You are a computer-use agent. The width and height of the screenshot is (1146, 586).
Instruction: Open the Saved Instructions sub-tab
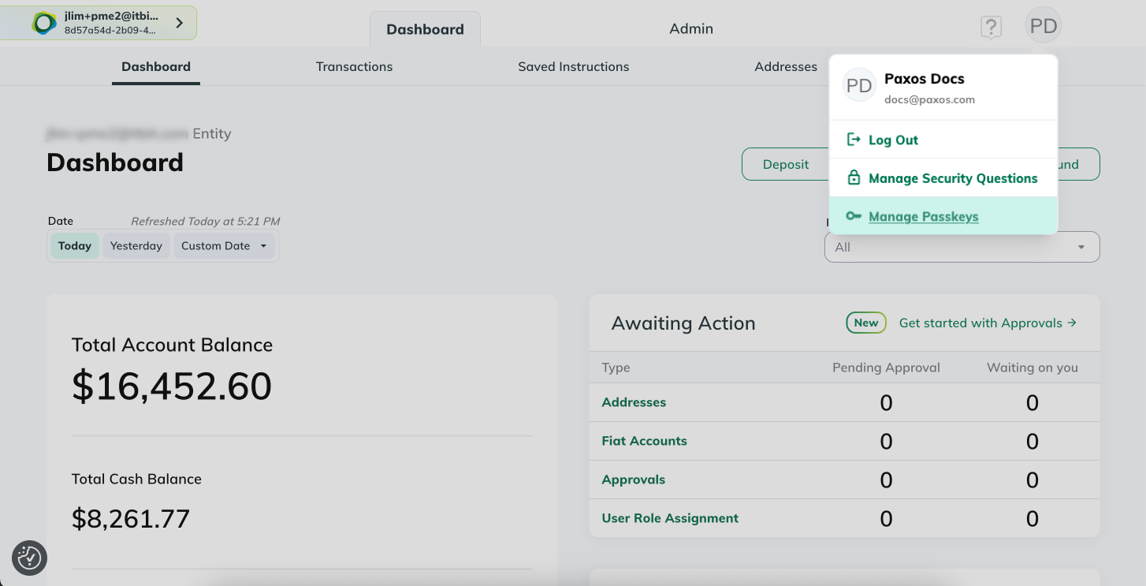573,66
